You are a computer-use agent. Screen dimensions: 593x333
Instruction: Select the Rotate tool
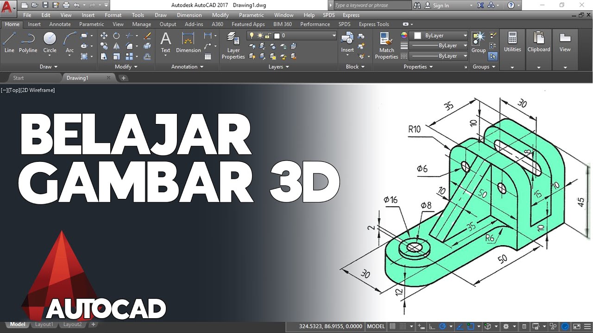116,36
